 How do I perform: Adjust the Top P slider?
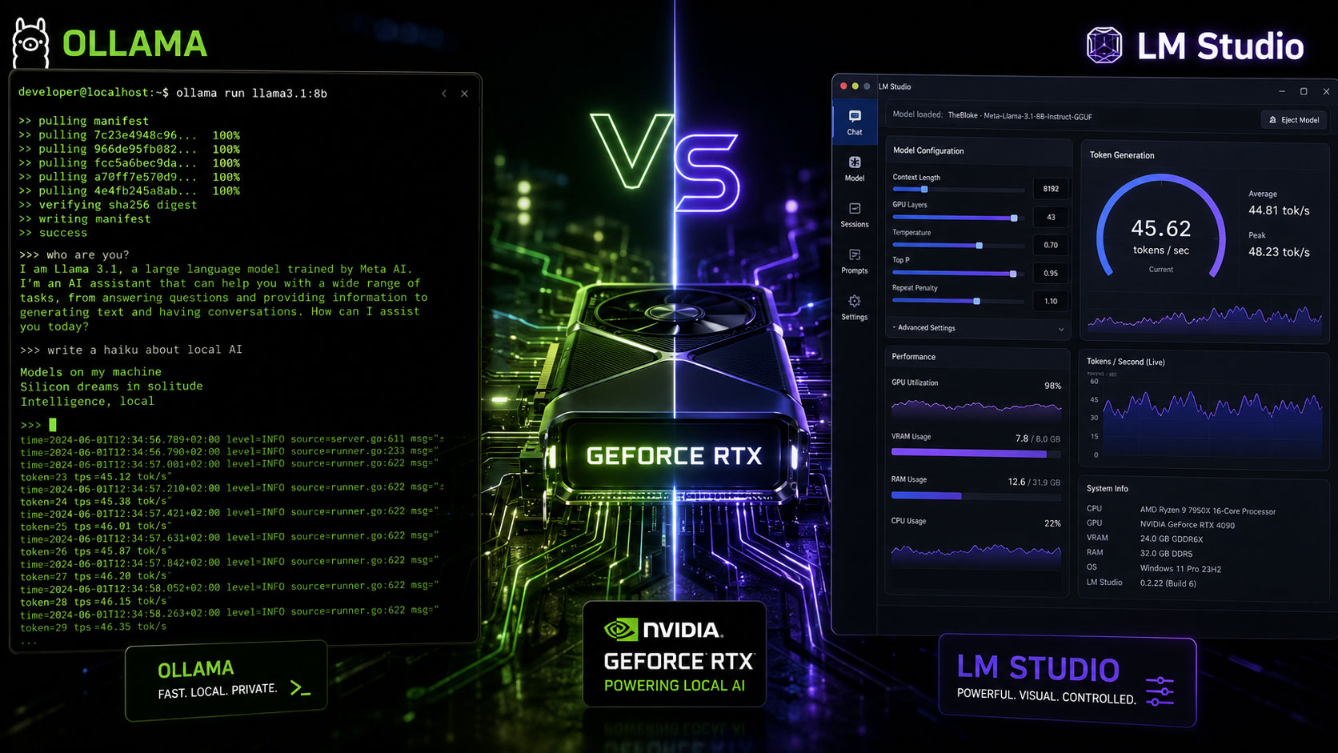point(958,274)
